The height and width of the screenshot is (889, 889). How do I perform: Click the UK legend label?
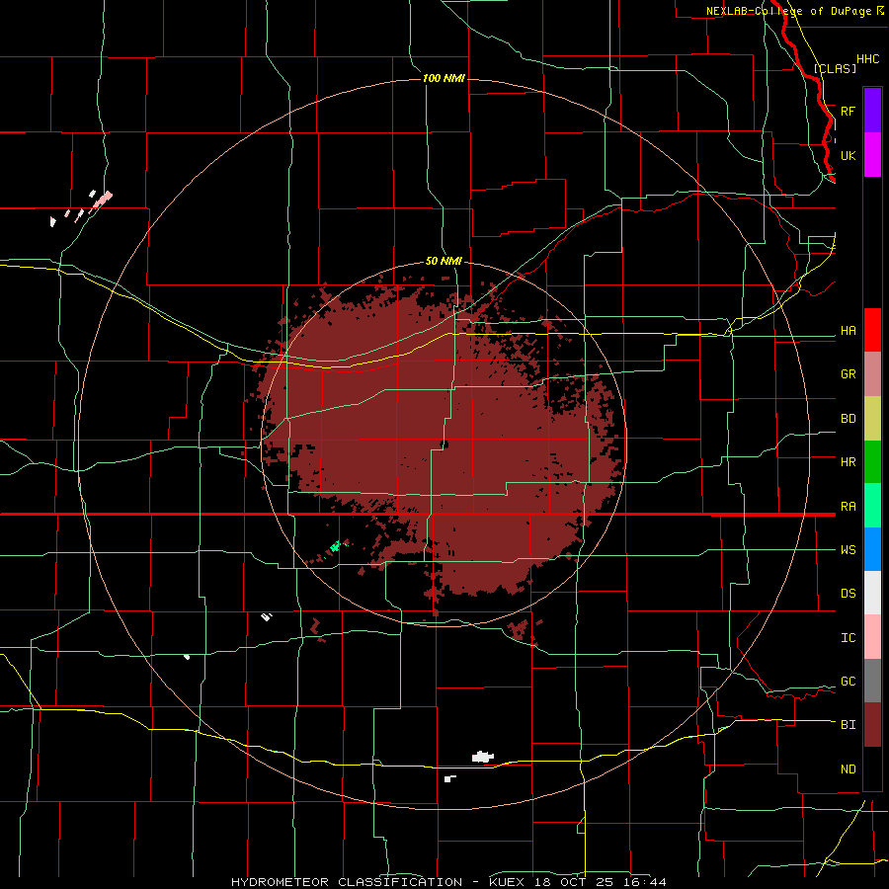[848, 155]
